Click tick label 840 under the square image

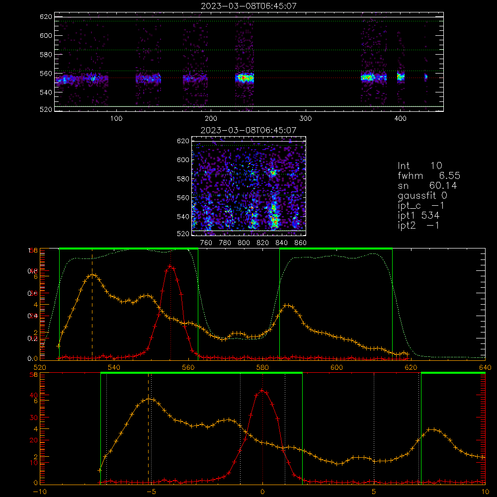281,243
